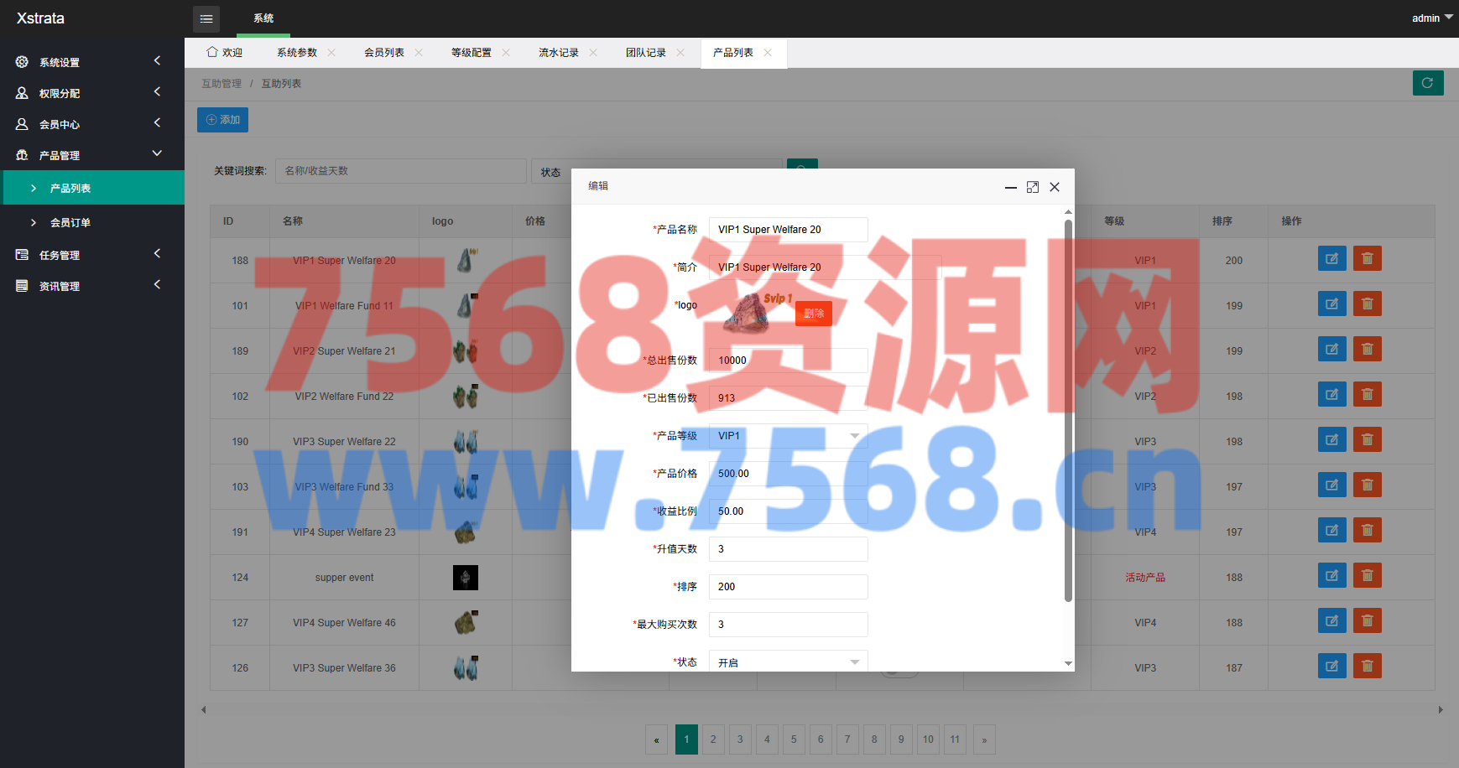Click the green refresh icon button

[1427, 83]
